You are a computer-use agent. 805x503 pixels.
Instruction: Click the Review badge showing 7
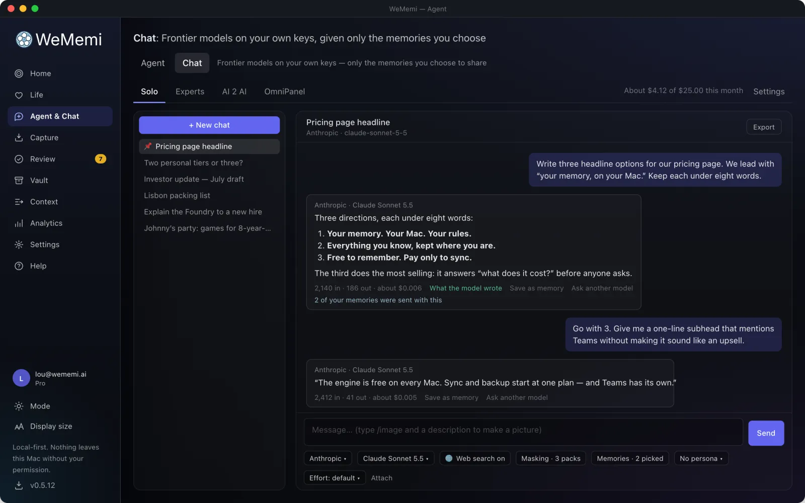click(x=101, y=159)
